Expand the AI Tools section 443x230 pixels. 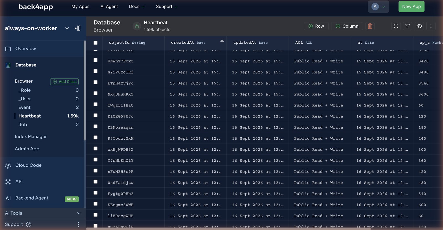click(43, 213)
